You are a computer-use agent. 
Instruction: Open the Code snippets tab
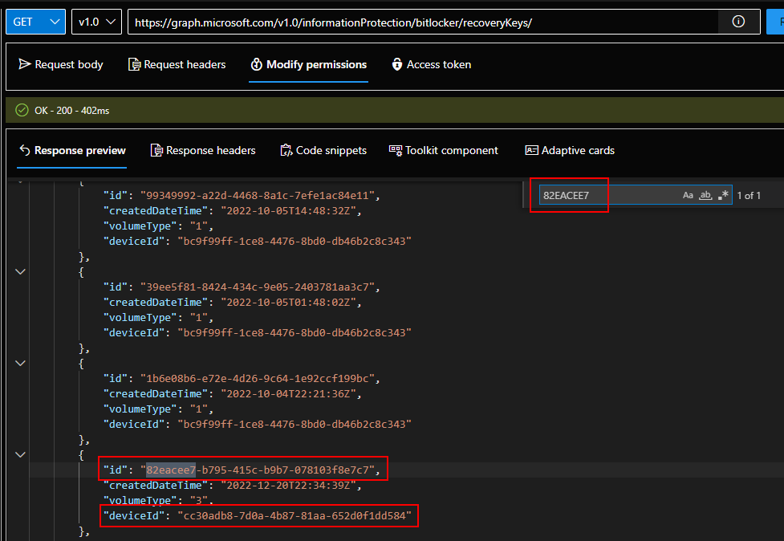pyautogui.click(x=323, y=150)
